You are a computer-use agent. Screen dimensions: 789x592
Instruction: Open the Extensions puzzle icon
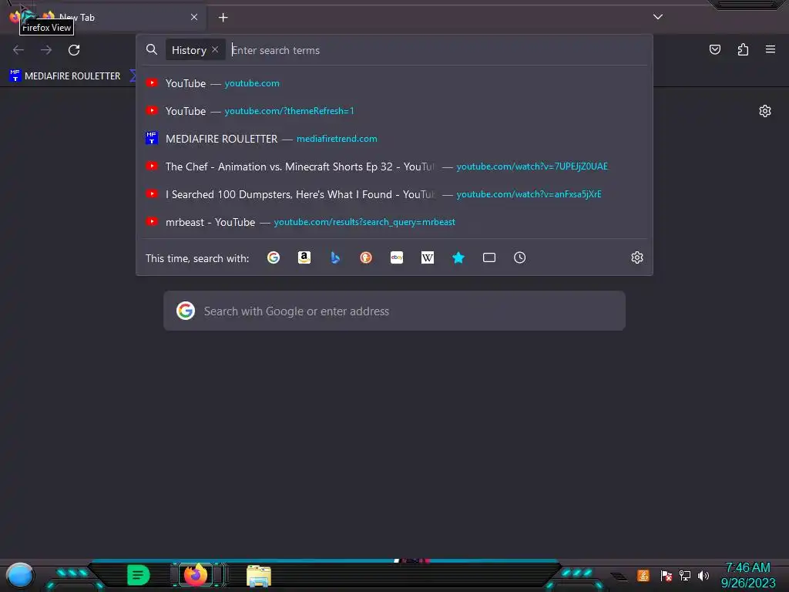pos(743,49)
